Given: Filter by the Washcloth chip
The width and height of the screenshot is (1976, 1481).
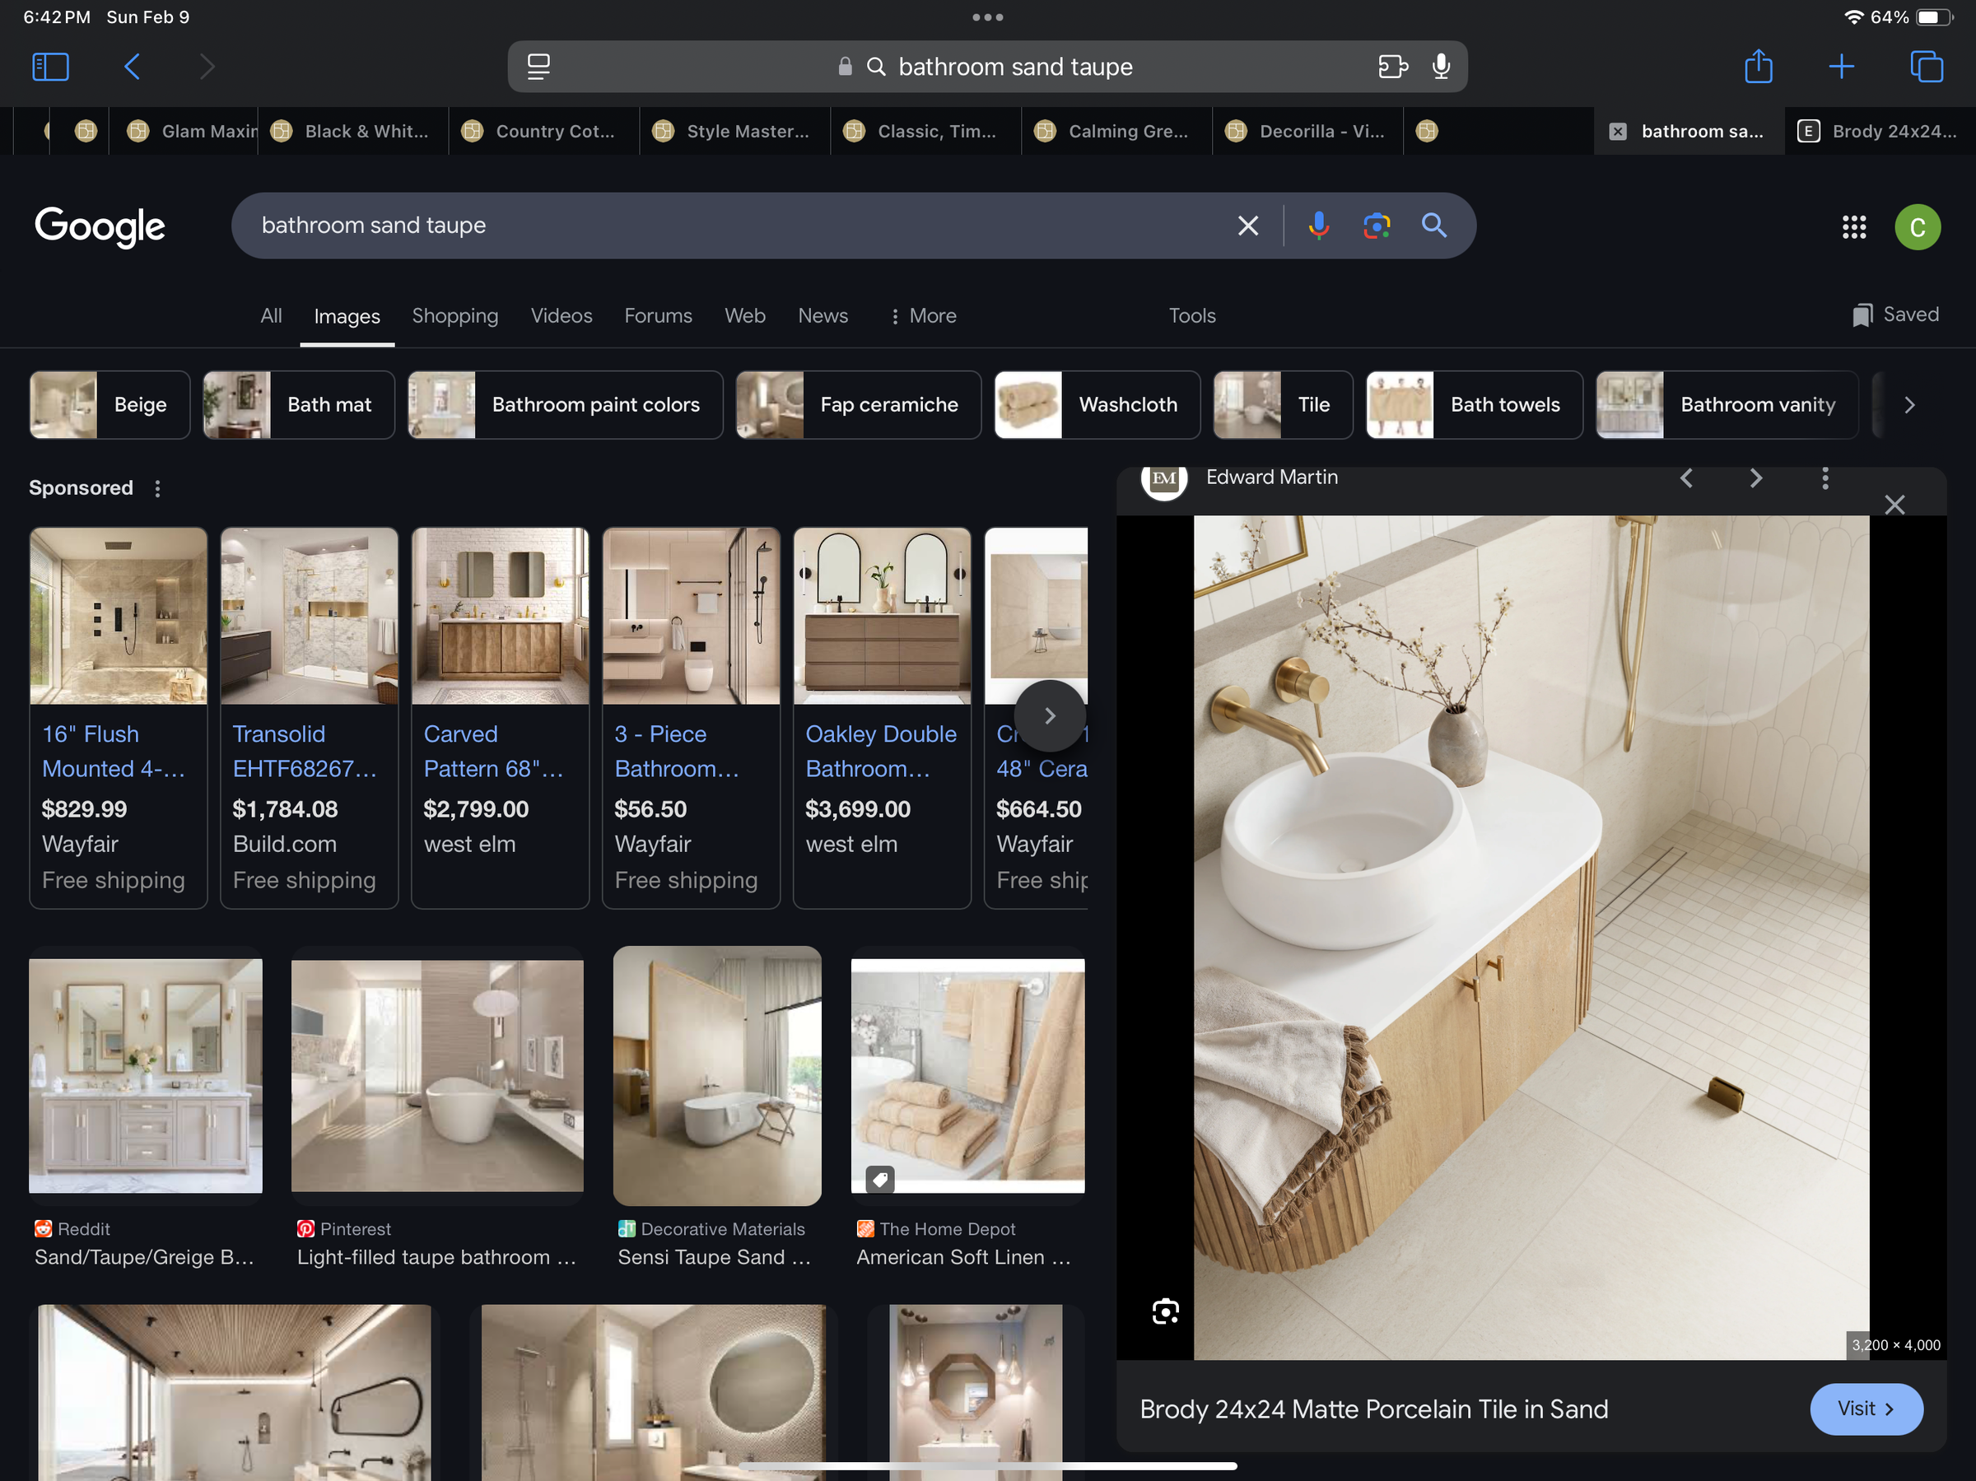Looking at the screenshot, I should (1097, 405).
